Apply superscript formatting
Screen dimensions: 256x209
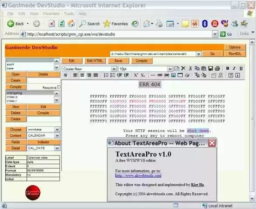[136, 75]
